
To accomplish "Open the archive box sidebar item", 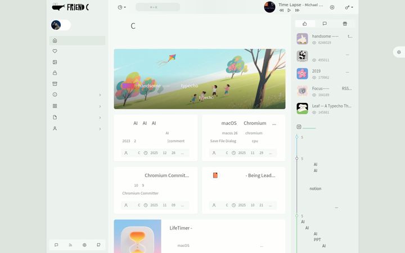I will coord(55,84).
